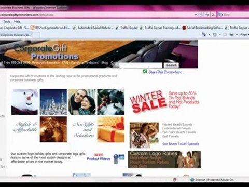Click the green ShareThis icon
Image resolution: width=249 pixels, height=187 pixels.
145,72
